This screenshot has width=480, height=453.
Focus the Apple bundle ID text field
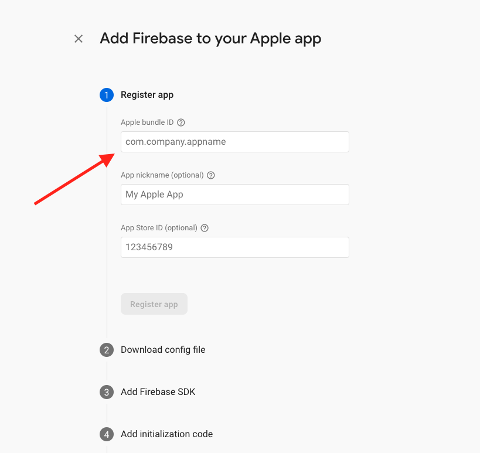click(234, 142)
